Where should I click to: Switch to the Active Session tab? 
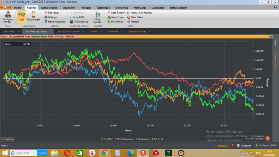[x=49, y=8]
